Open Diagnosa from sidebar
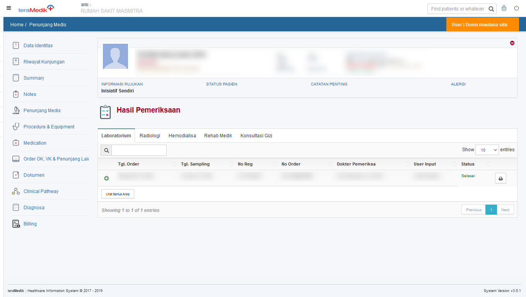This screenshot has width=526, height=297. (34, 208)
